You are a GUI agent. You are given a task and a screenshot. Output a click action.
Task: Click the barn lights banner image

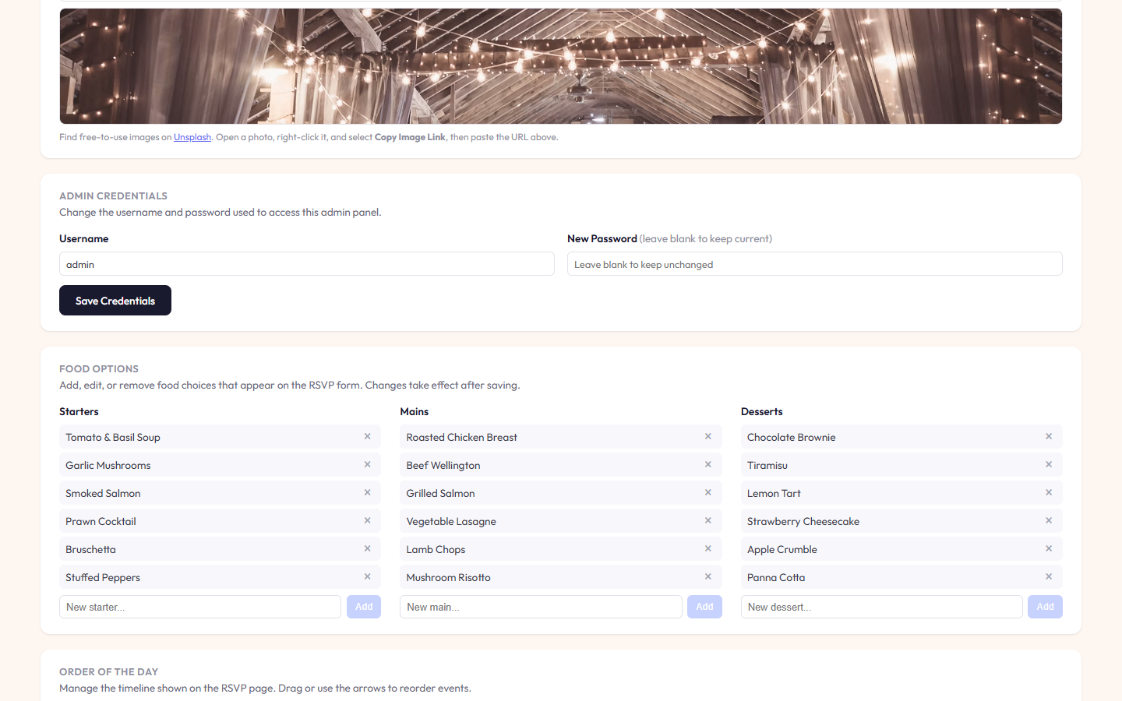561,66
